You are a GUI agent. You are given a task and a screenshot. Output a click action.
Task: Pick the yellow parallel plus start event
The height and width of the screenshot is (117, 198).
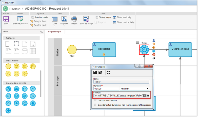point(25,73)
